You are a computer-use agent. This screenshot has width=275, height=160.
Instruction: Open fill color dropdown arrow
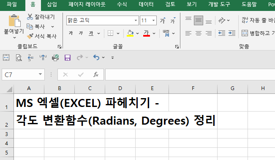coord(138,33)
